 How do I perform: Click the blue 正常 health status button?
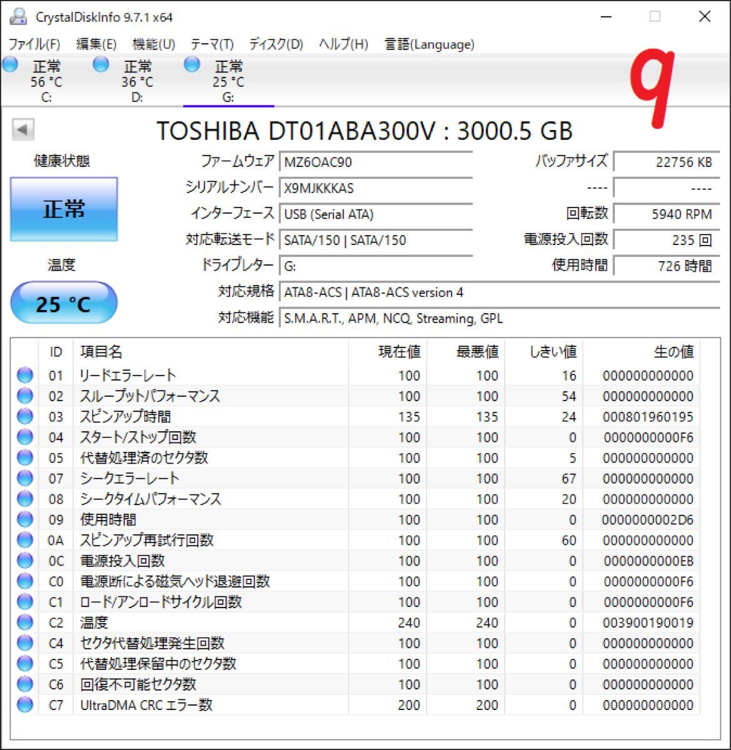[x=64, y=209]
